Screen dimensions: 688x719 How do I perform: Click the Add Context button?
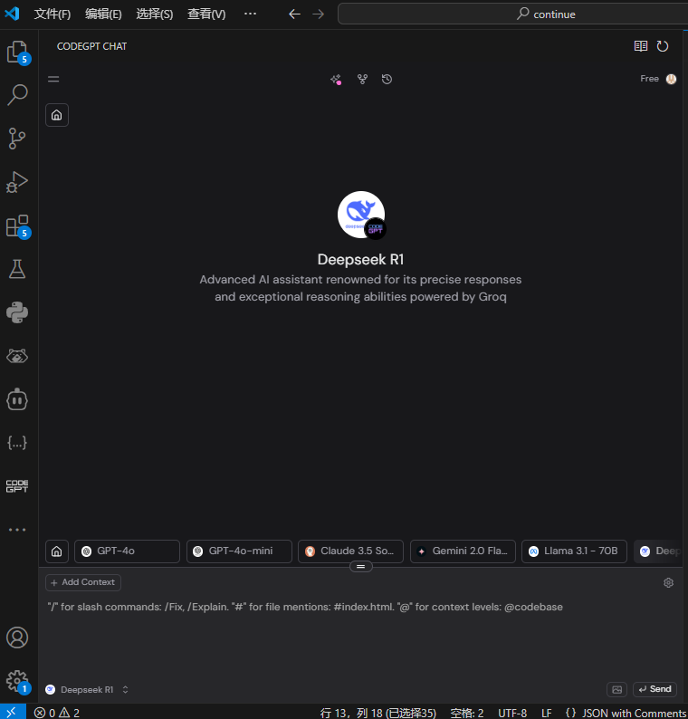(x=83, y=582)
